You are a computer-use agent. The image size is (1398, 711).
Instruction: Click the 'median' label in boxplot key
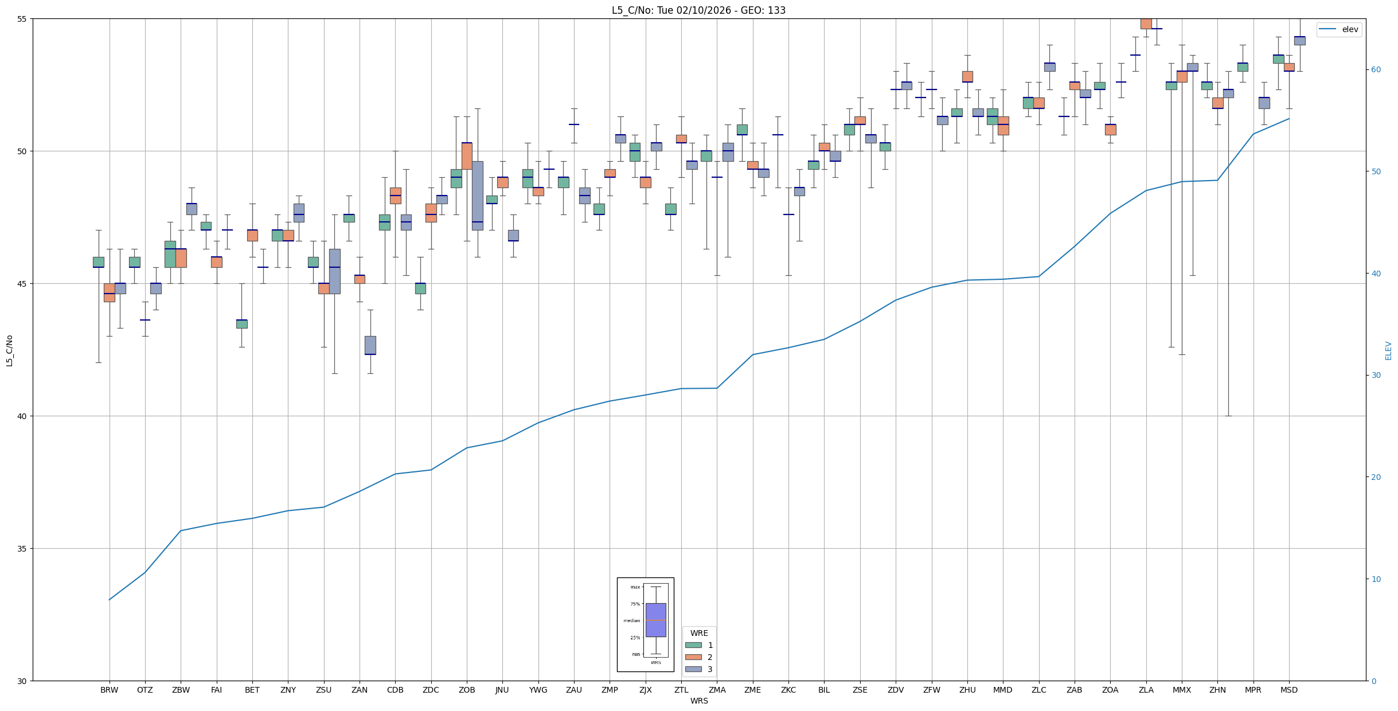coord(631,620)
